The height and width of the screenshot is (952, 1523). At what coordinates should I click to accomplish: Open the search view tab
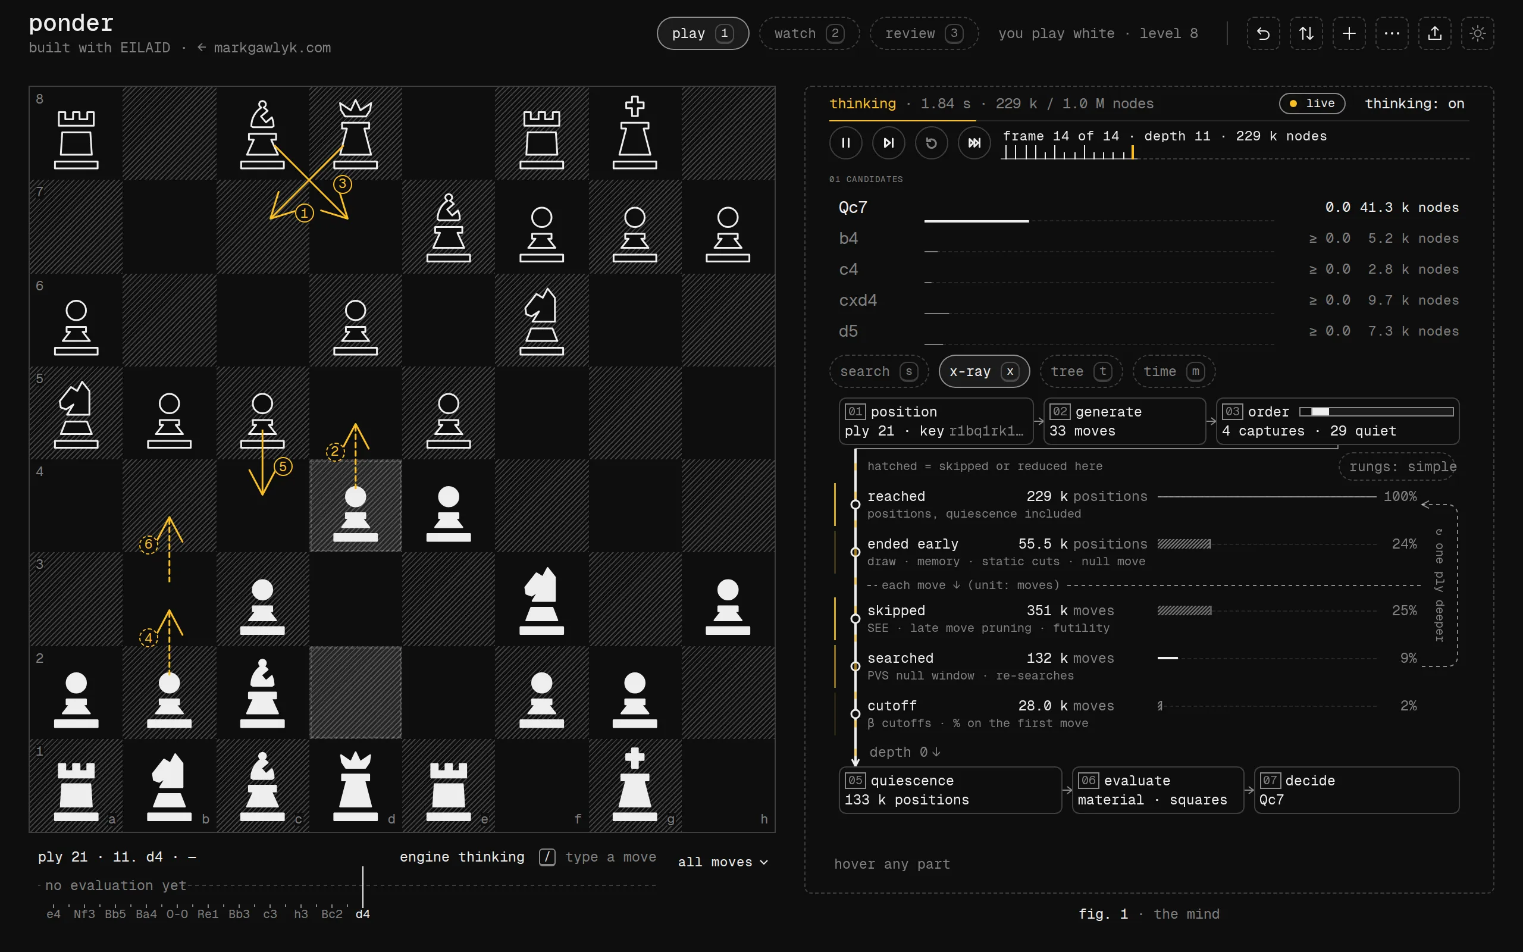click(x=879, y=371)
